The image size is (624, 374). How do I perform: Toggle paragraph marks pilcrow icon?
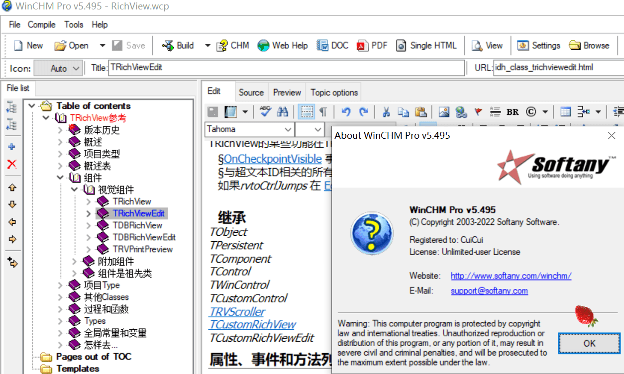coord(323,111)
